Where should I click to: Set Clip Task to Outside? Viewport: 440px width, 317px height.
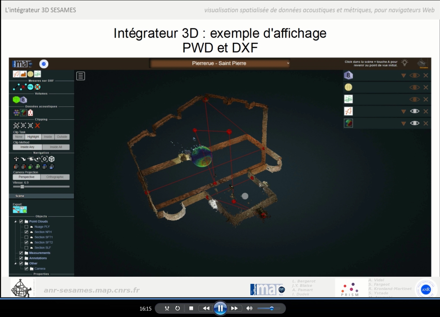[62, 137]
